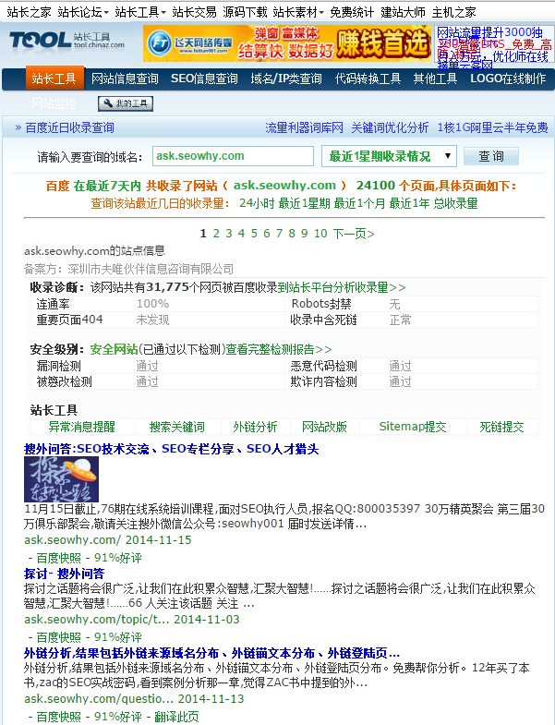555x725 pixels.
Task: Open 到站长平台分析收录量>> link
Action: 342,287
